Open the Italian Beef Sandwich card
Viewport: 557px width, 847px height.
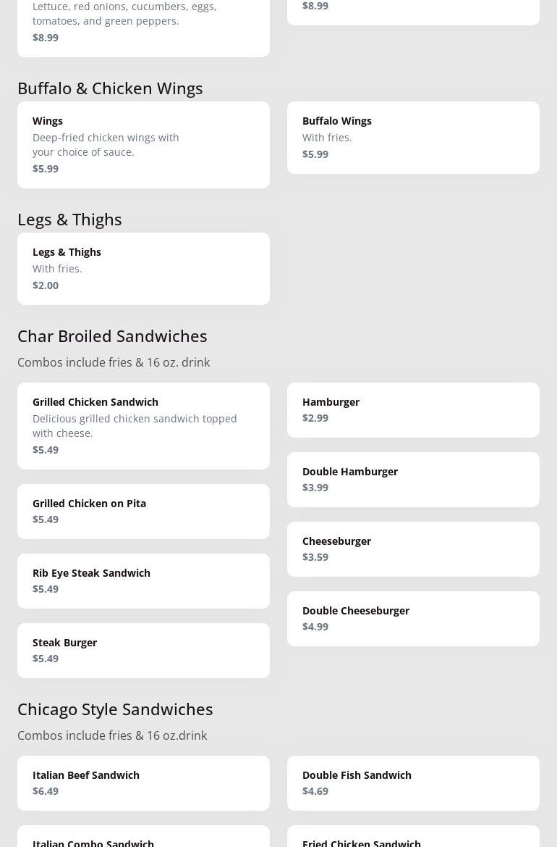[143, 783]
